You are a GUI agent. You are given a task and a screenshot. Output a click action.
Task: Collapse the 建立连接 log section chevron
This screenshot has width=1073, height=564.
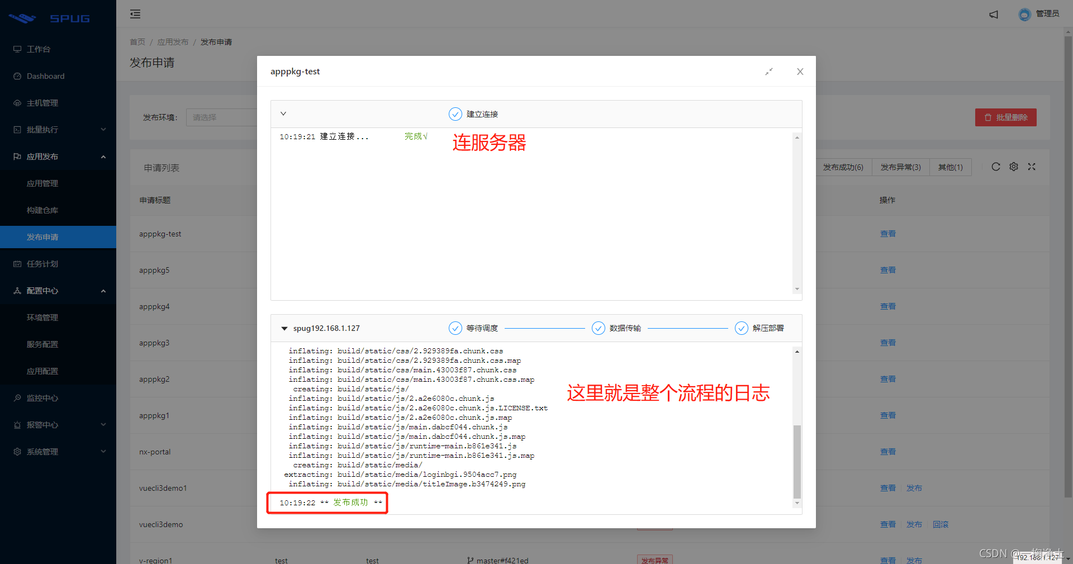click(x=283, y=113)
